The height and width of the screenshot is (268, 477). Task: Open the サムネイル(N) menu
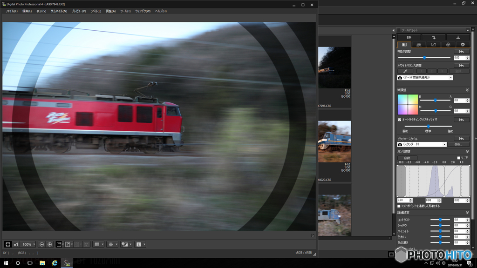point(59,11)
